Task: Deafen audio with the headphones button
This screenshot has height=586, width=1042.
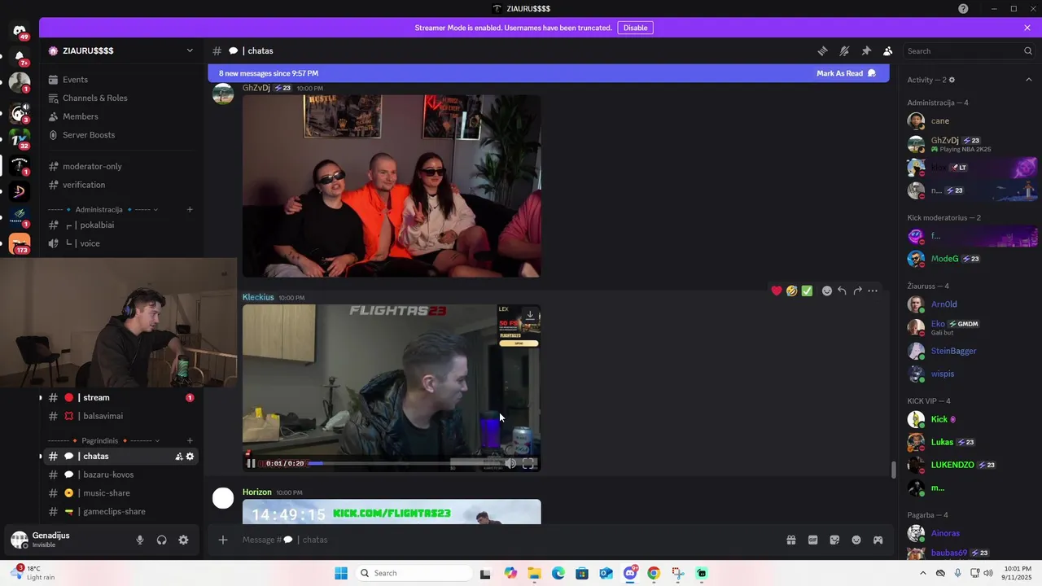Action: pyautogui.click(x=161, y=540)
